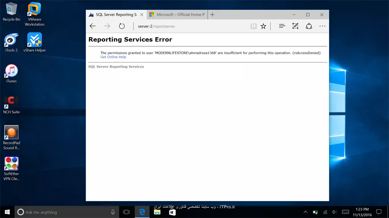Open Reading view book icon
The height and width of the screenshot is (218, 389).
253,26
